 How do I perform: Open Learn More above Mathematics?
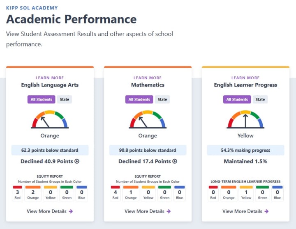tap(148, 78)
